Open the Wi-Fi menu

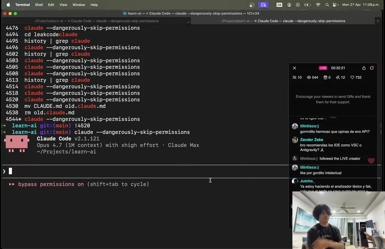tap(318, 5)
